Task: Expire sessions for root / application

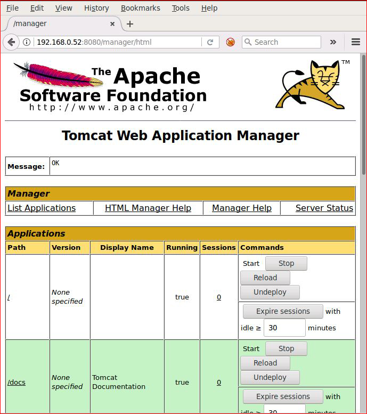Action: (x=283, y=311)
